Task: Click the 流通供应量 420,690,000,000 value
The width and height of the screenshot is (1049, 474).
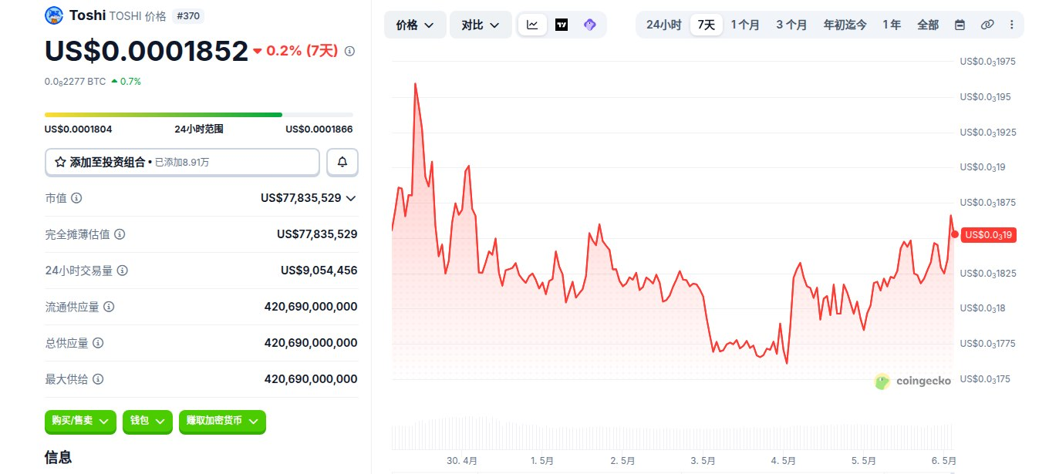Action: tap(311, 307)
